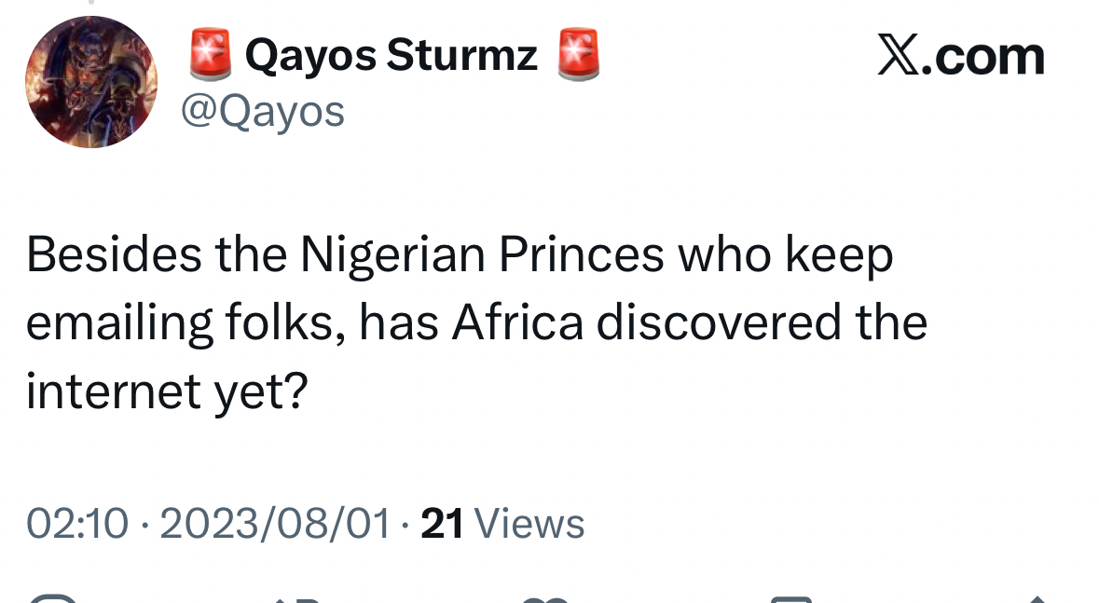Tap the share icon under the tweet

[x=1037, y=598]
